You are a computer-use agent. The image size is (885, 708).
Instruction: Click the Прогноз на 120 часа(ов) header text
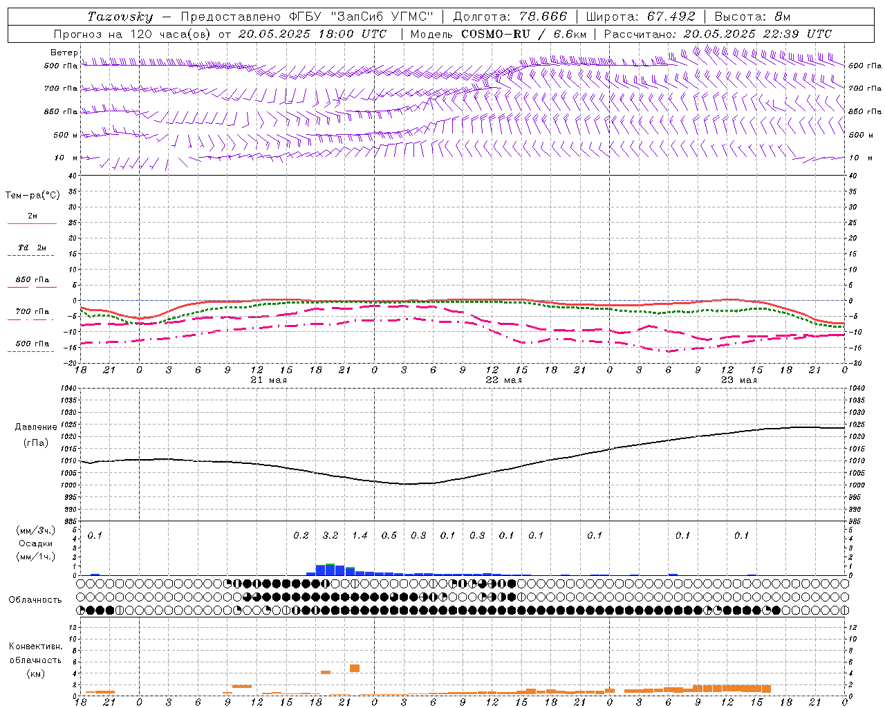tap(133, 34)
